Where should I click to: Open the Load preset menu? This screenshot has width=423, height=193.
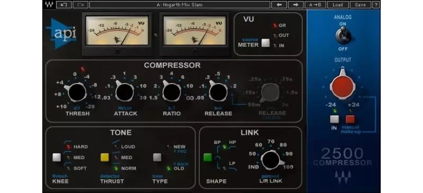337,5
